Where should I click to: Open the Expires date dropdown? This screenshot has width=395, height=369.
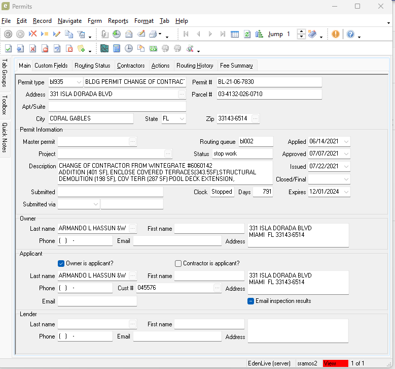pos(346,192)
